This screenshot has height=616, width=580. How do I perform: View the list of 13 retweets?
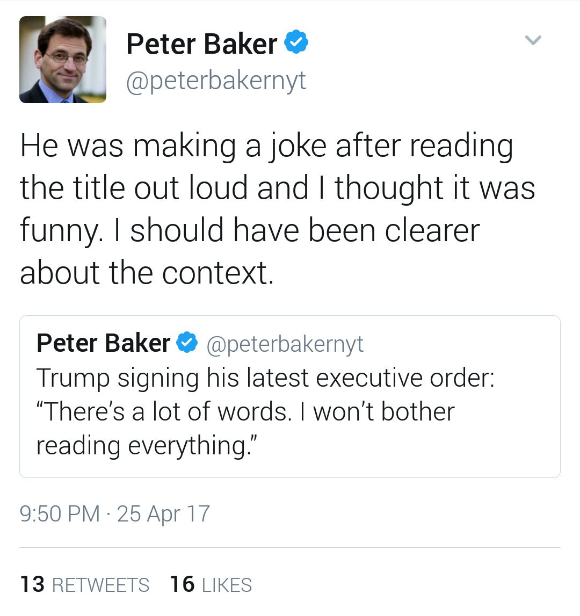click(100, 585)
